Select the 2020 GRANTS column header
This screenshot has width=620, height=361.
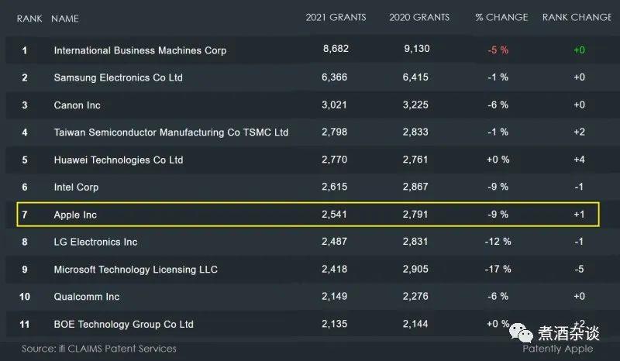click(x=420, y=17)
